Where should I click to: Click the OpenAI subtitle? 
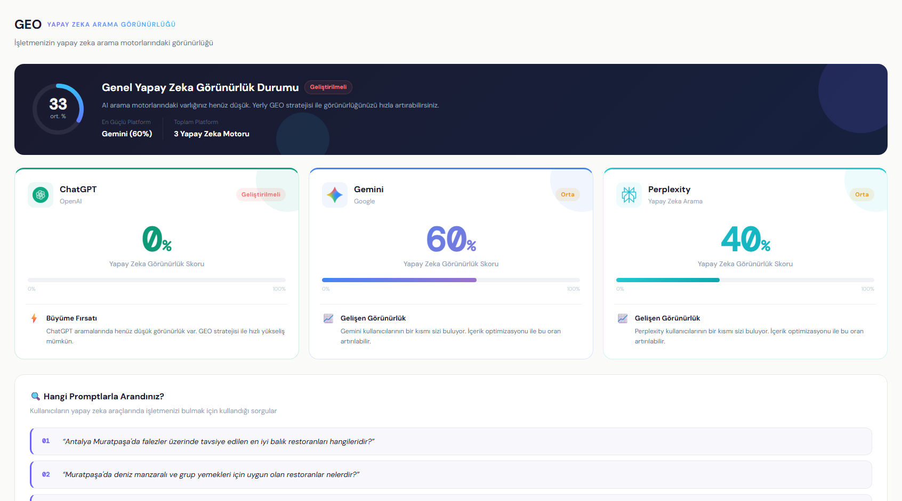(71, 201)
